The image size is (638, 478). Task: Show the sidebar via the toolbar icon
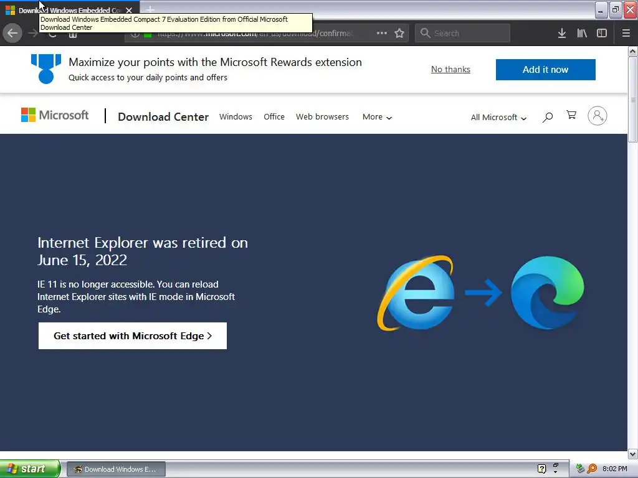coord(602,34)
